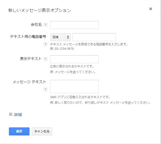Close the 新しいメッセージ表示オプション dialog
The height and width of the screenshot is (144, 161).
[150, 9]
